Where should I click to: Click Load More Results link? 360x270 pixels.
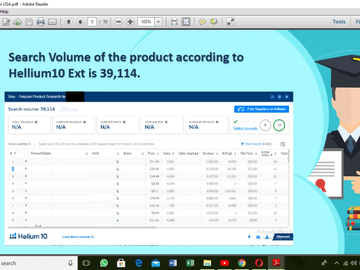click(x=78, y=237)
